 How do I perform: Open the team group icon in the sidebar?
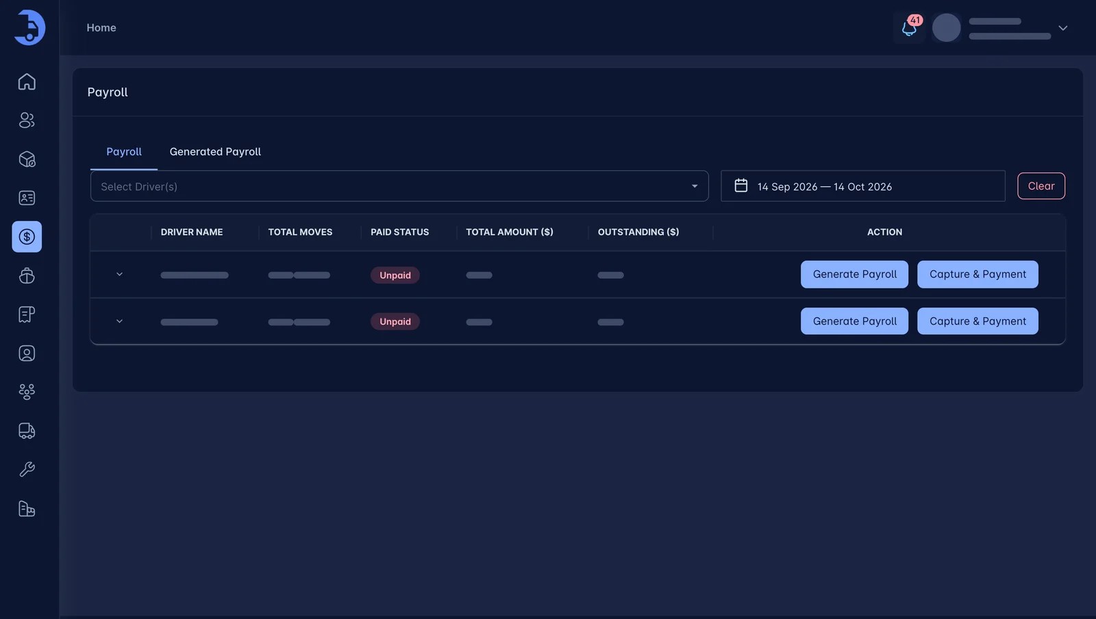(x=27, y=392)
